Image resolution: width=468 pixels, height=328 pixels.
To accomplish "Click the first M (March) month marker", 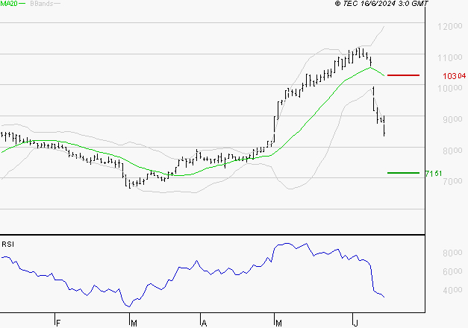I will coord(134,324).
